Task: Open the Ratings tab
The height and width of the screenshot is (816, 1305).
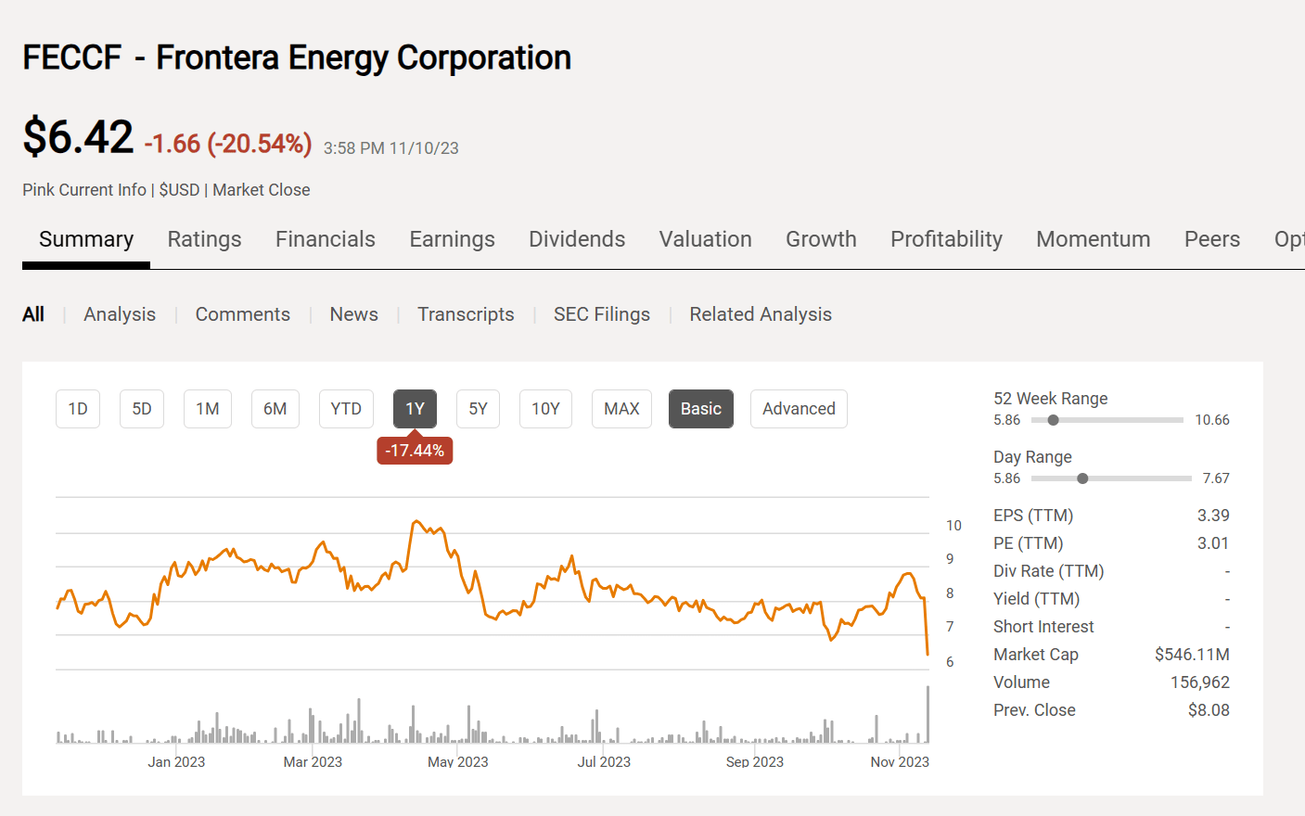Action: [204, 239]
